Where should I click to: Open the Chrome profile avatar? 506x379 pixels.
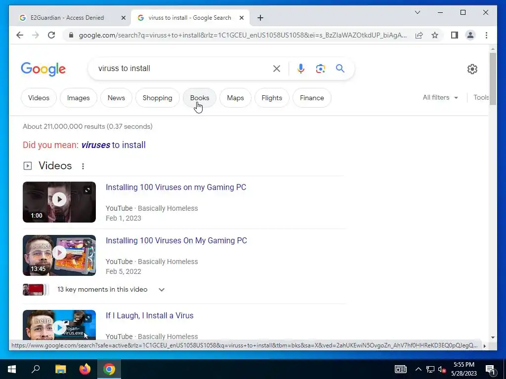pyautogui.click(x=470, y=35)
